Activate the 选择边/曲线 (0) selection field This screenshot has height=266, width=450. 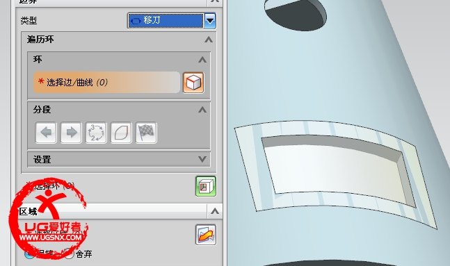tap(106, 83)
